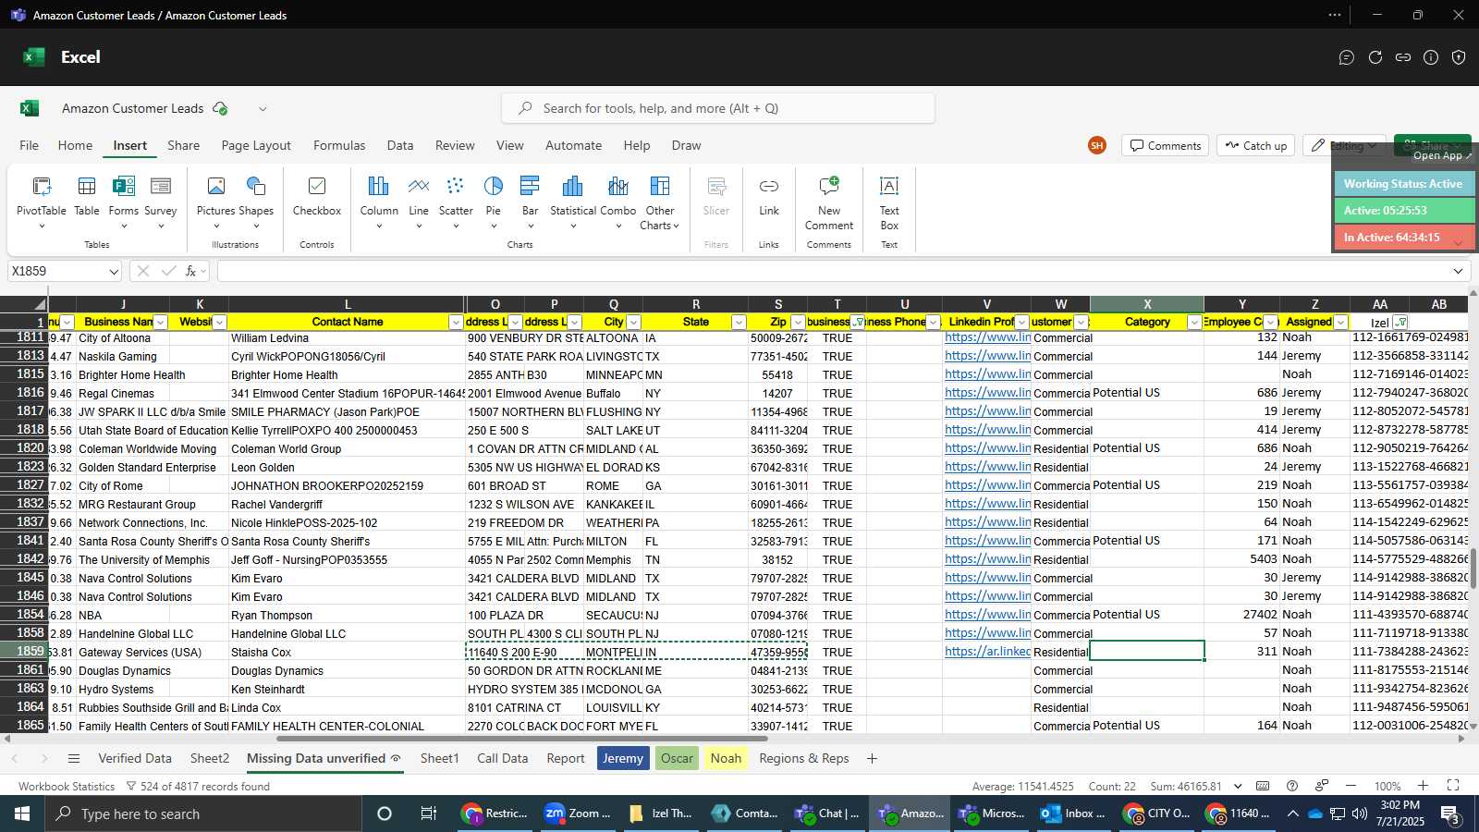The image size is (1479, 832).
Task: Open the Forms tool
Action: pos(123,202)
